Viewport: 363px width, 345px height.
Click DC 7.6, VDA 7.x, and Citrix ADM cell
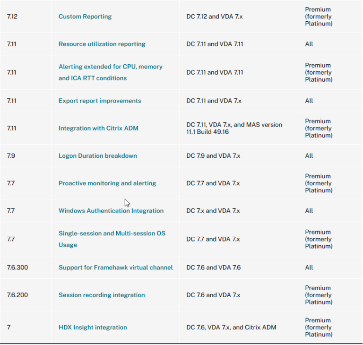click(231, 327)
